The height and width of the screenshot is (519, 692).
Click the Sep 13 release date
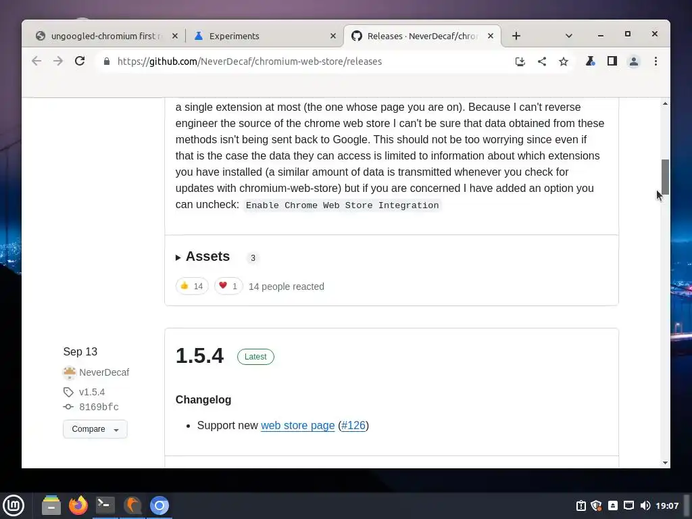point(80,351)
